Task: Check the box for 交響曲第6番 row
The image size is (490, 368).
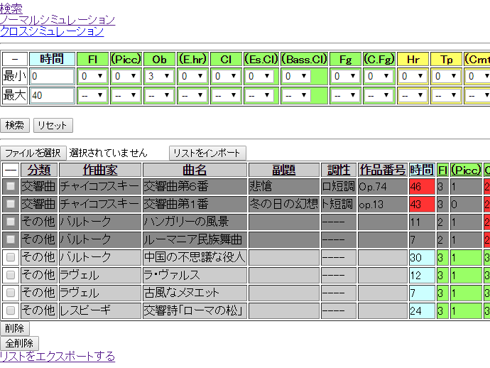Action: coord(11,186)
